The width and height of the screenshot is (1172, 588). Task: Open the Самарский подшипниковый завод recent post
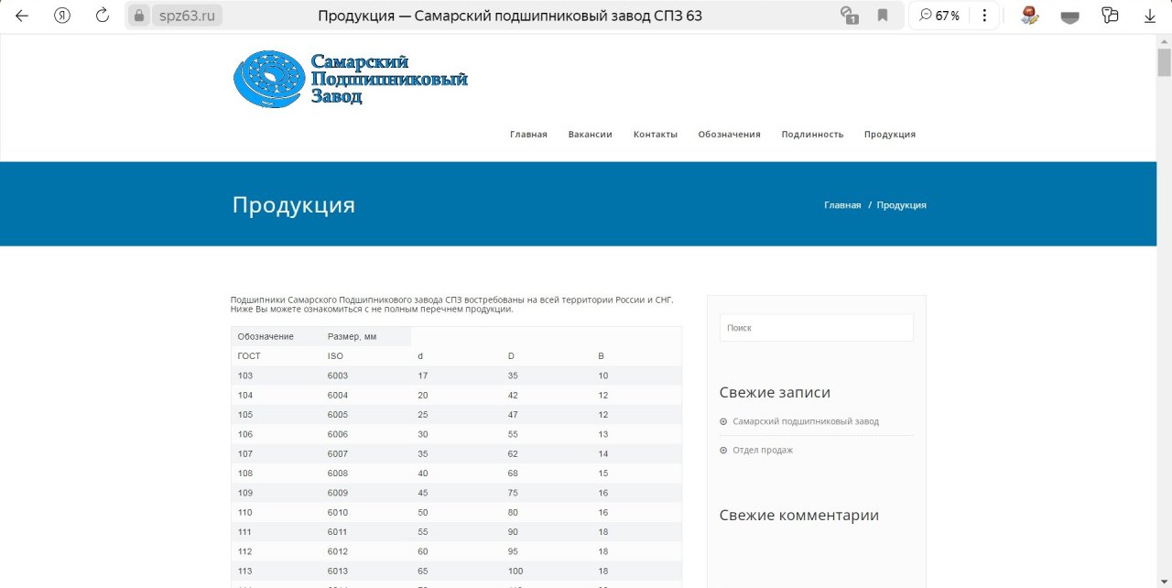805,421
